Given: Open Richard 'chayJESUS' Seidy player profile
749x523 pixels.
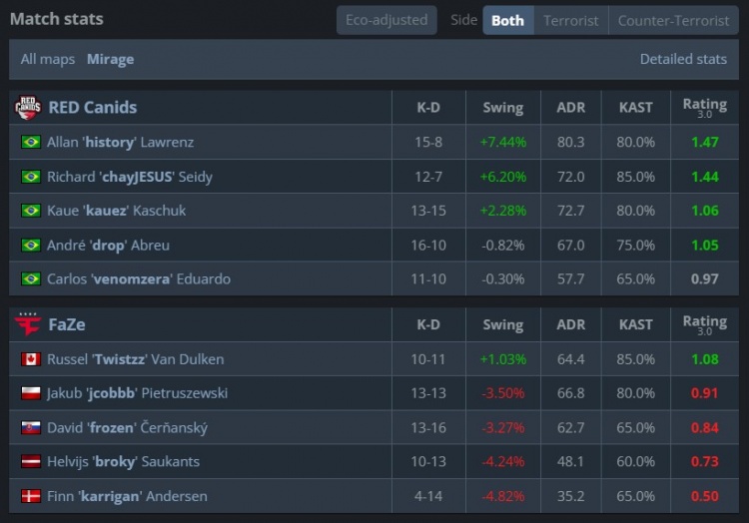Looking at the screenshot, I should coord(129,177).
